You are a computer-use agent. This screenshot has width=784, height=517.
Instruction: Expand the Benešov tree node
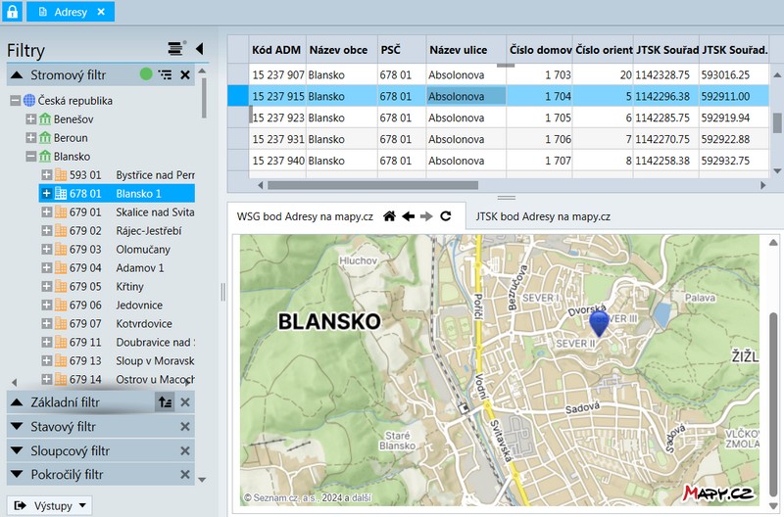coord(30,119)
